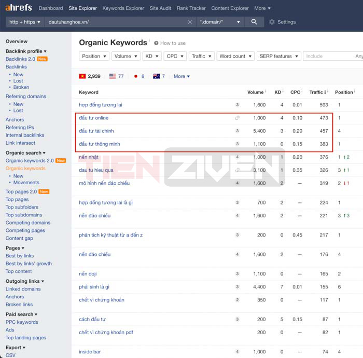Viewport: 363px width, 358px height.
Task: Open Competing domains in sidebar
Action: pos(28,223)
